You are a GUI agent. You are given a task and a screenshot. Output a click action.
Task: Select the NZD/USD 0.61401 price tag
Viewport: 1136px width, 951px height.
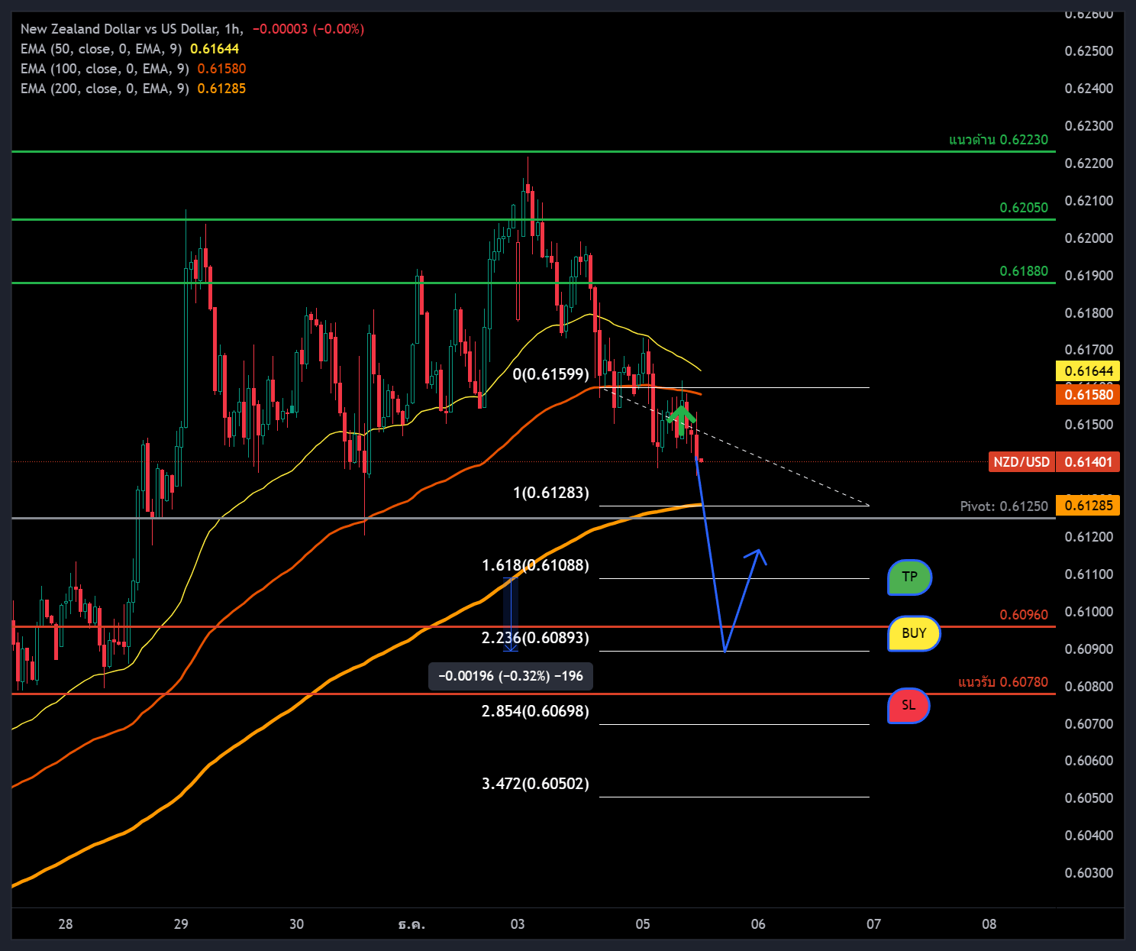coord(1054,461)
